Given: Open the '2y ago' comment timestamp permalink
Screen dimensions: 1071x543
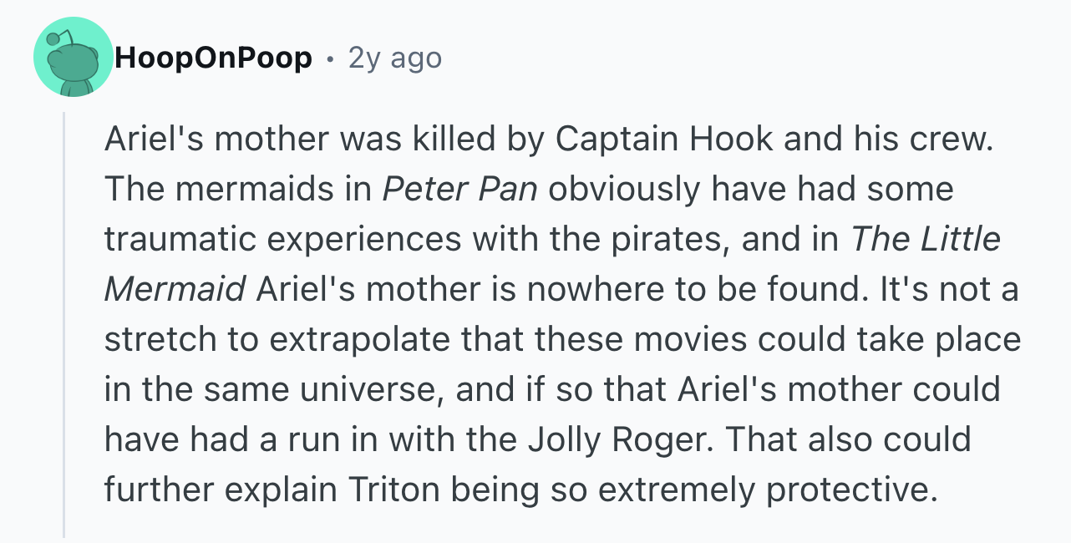Looking at the screenshot, I should (394, 58).
